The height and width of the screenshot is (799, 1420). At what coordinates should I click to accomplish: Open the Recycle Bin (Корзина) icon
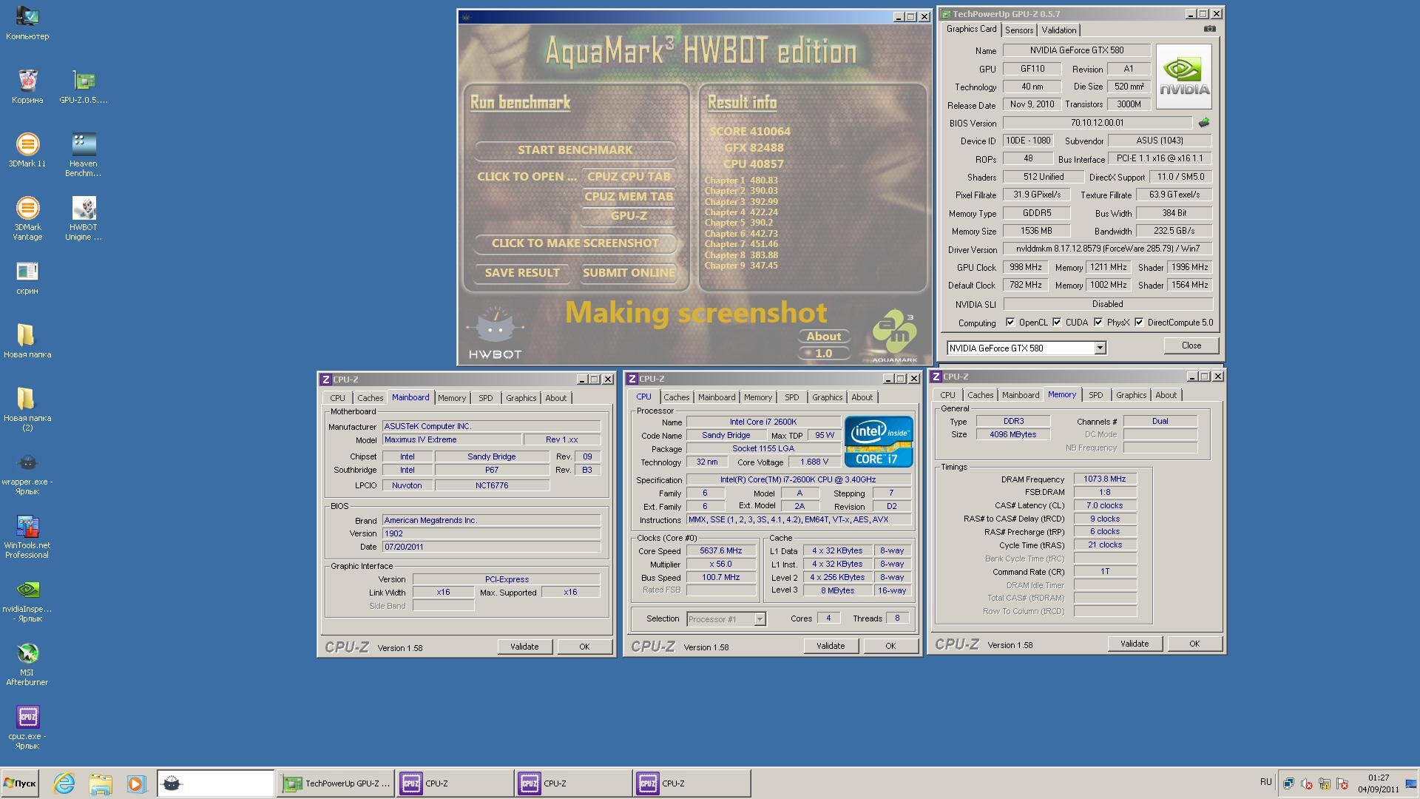[x=27, y=87]
